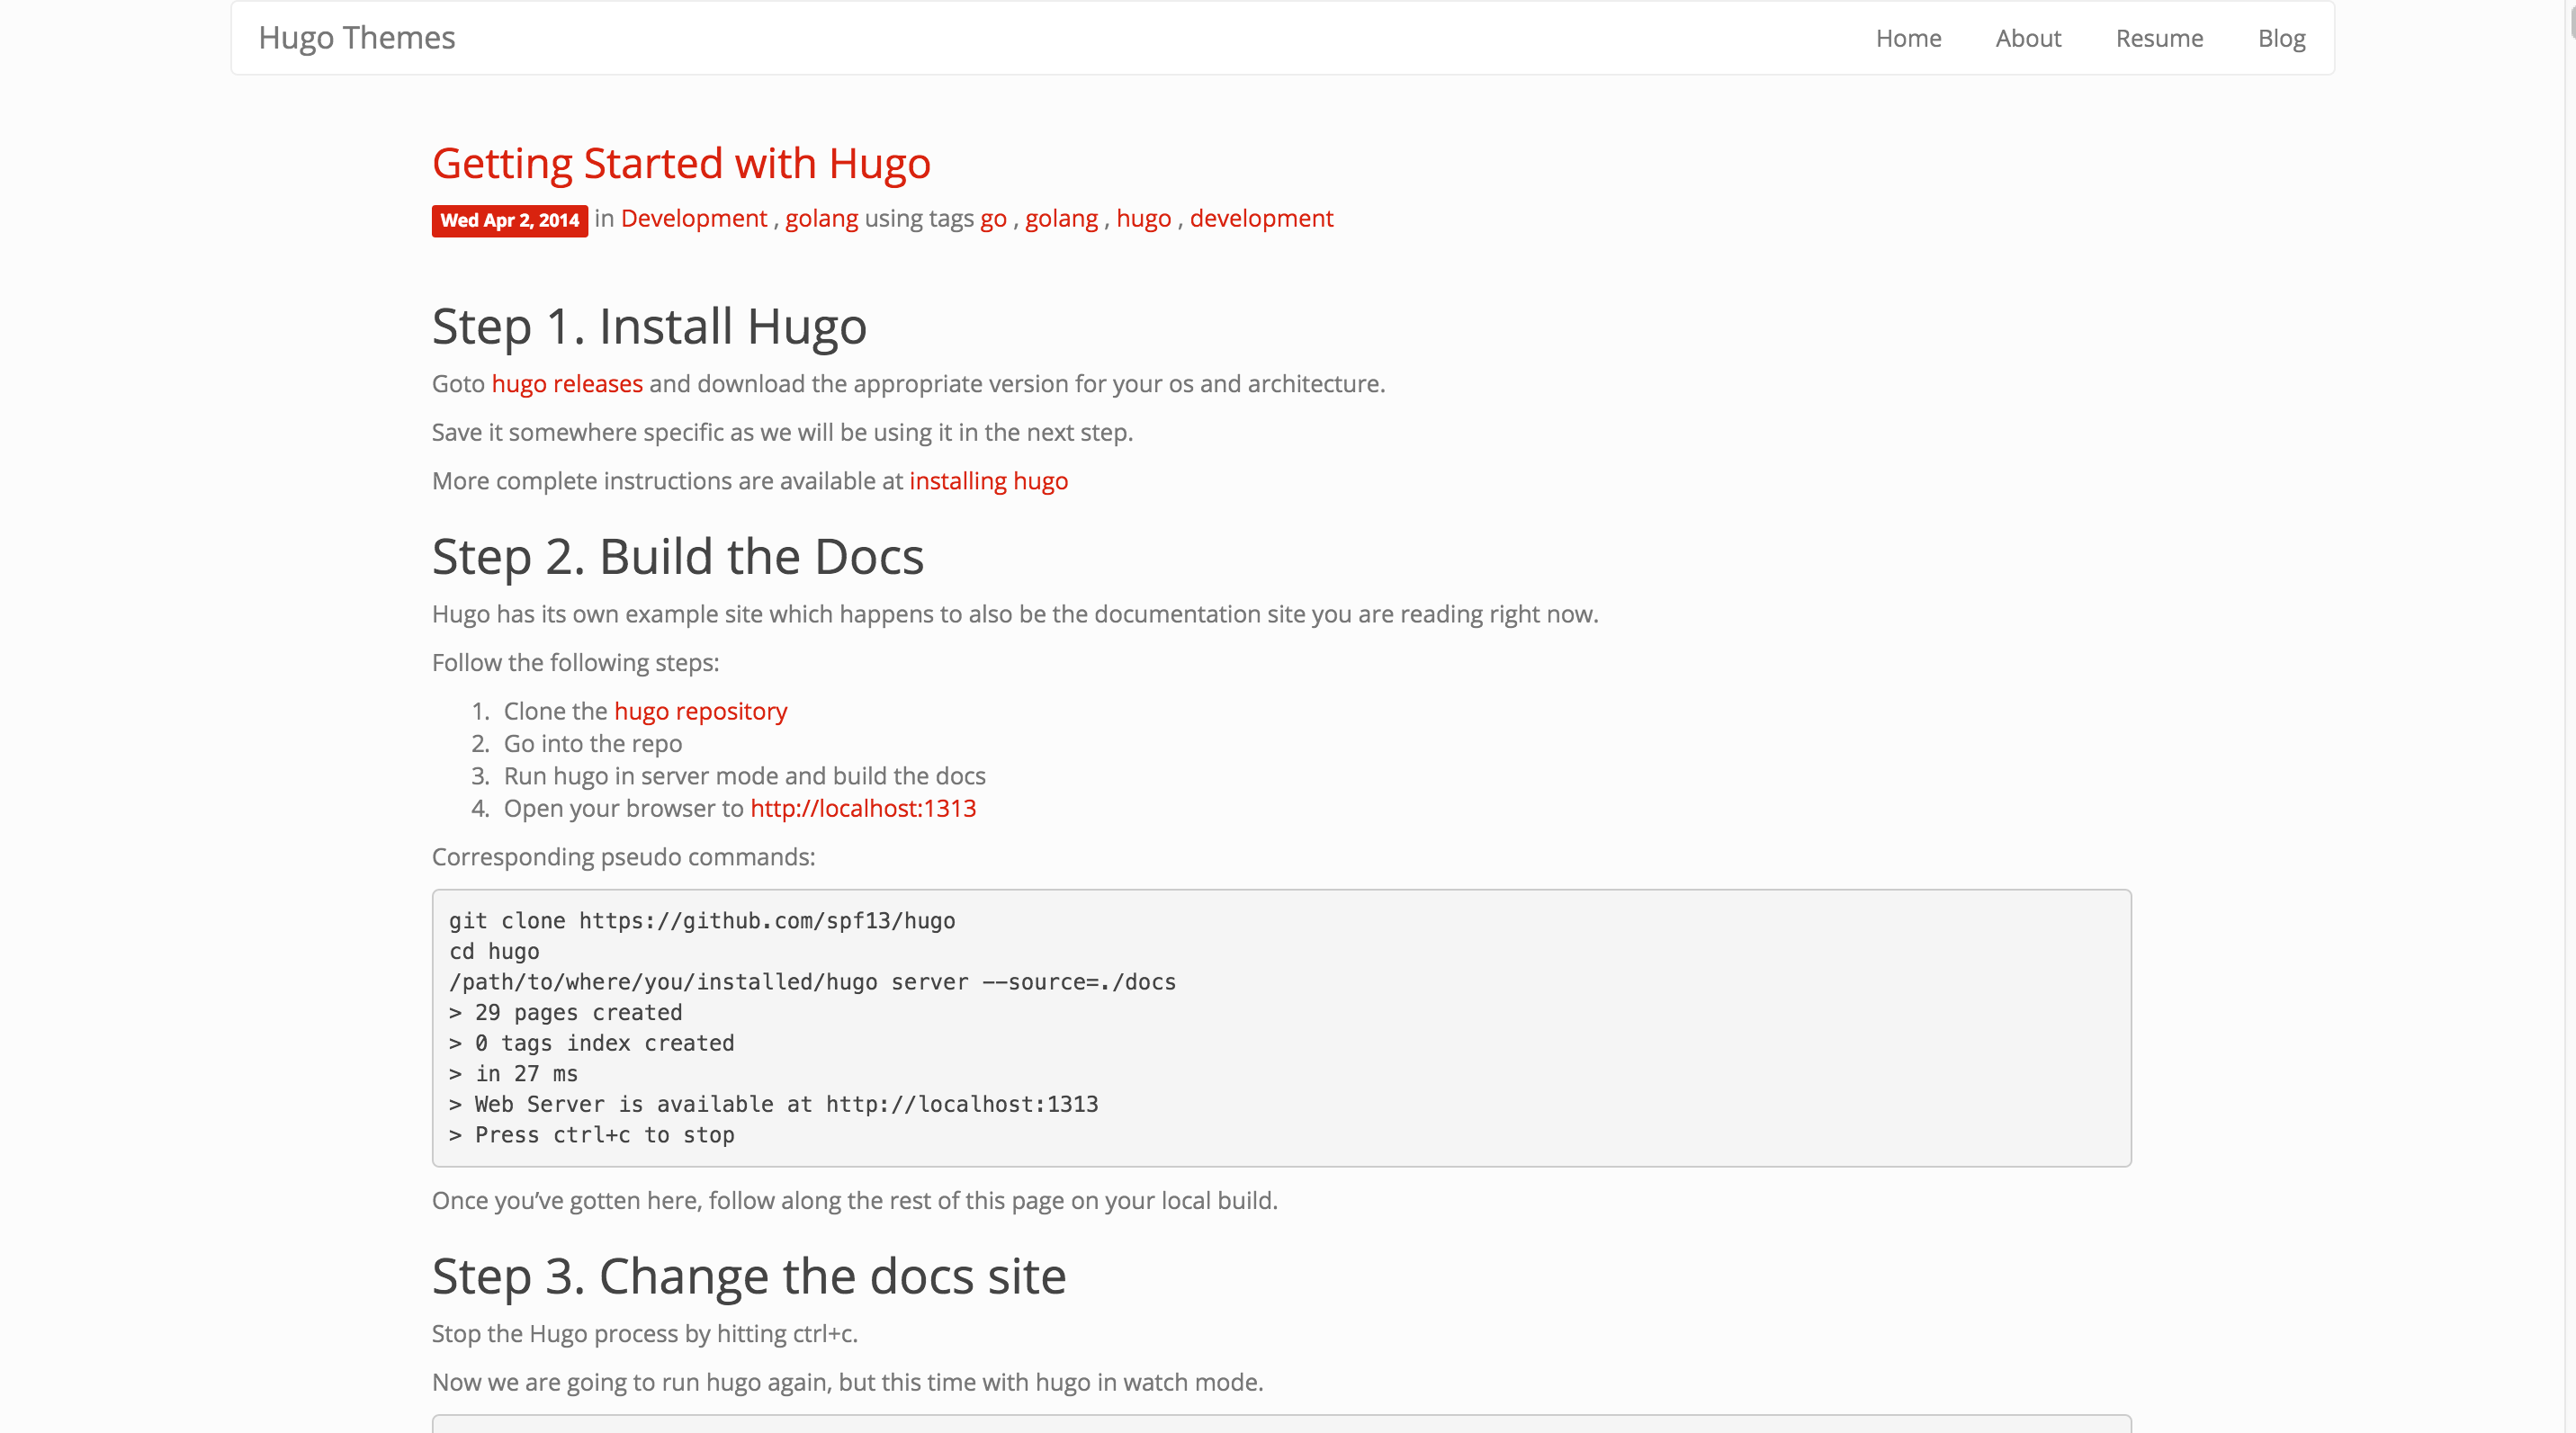Screen dimensions: 2576x1433
Task: Click the hugo repository link
Action: tap(701, 710)
